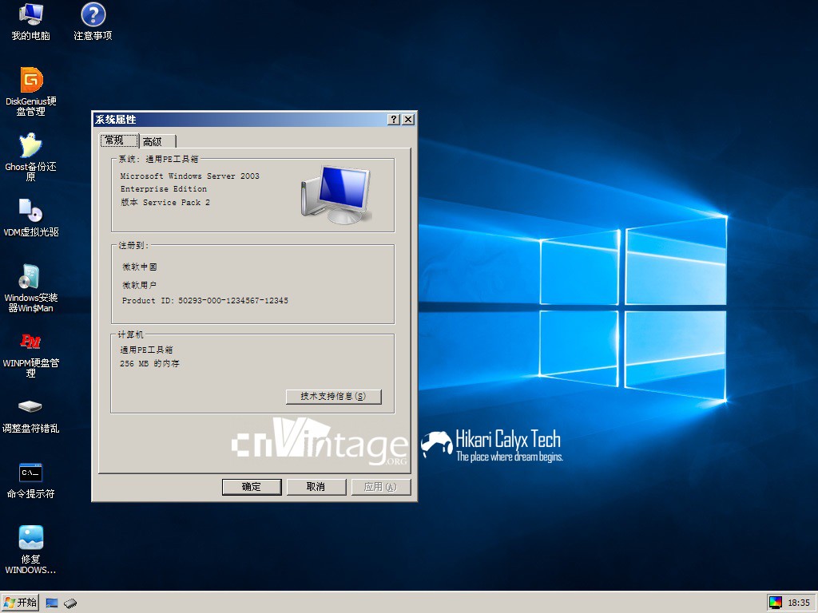The width and height of the screenshot is (818, 613).
Task: Click the dialog's question mark help button
Action: [x=394, y=120]
